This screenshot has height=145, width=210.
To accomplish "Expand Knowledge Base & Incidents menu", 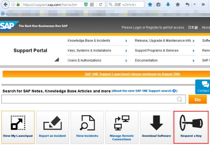I will [97, 41].
